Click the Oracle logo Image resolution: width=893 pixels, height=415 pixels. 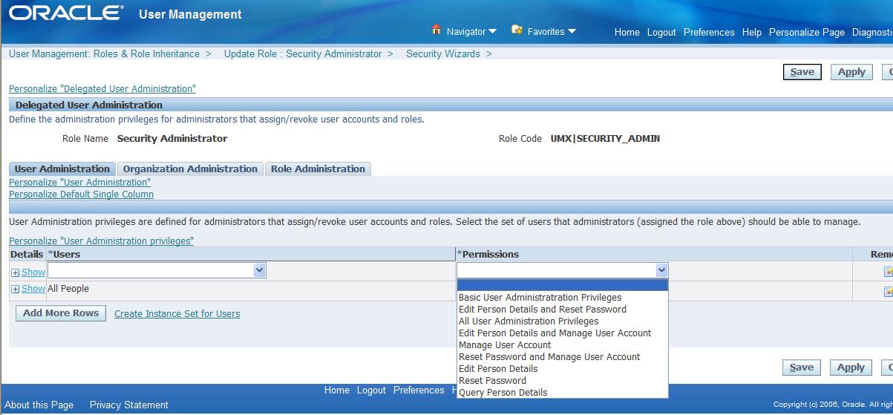coord(65,13)
